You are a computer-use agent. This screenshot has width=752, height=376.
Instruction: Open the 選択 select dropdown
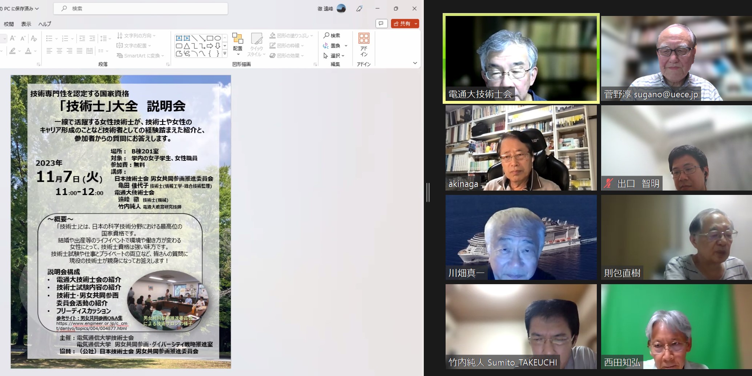pyautogui.click(x=334, y=56)
